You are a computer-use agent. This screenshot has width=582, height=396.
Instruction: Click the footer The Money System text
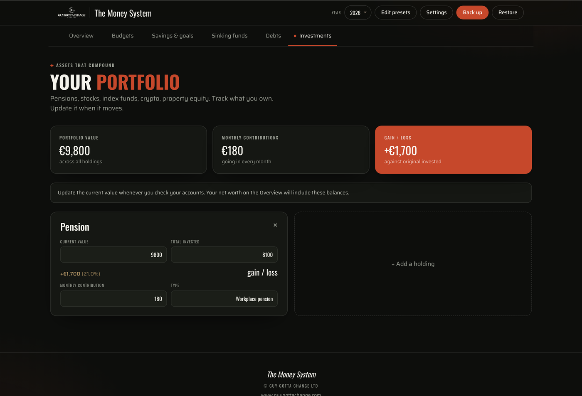(x=291, y=375)
